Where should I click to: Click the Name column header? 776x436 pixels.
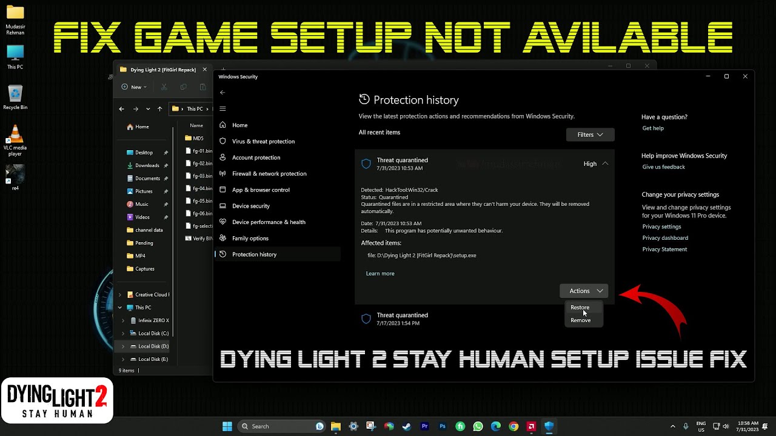pyautogui.click(x=196, y=125)
